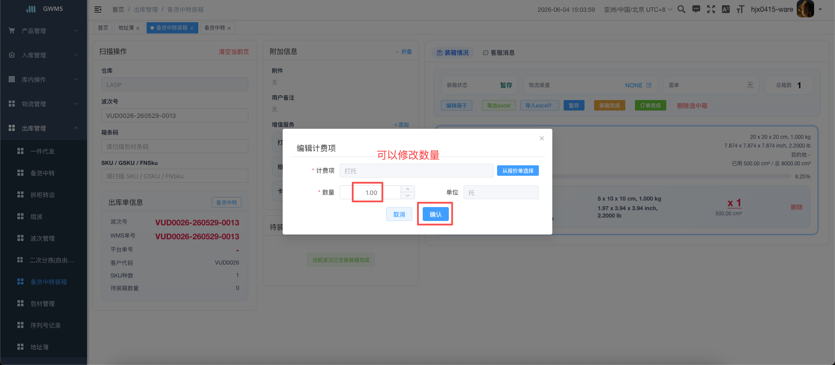The height and width of the screenshot is (365, 835).
Task: Open the language translation icon
Action: click(726, 9)
